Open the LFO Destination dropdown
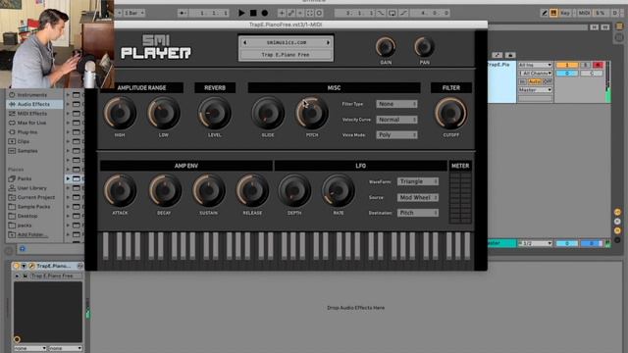628x353 pixels. [x=418, y=213]
